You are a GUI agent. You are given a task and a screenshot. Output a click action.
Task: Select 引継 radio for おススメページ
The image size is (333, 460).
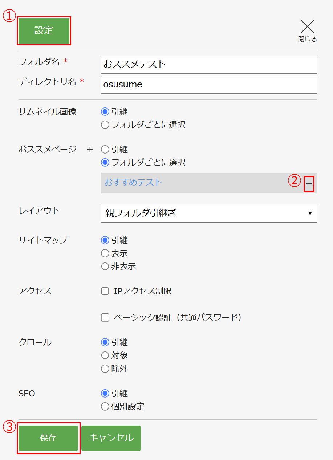[x=105, y=150]
